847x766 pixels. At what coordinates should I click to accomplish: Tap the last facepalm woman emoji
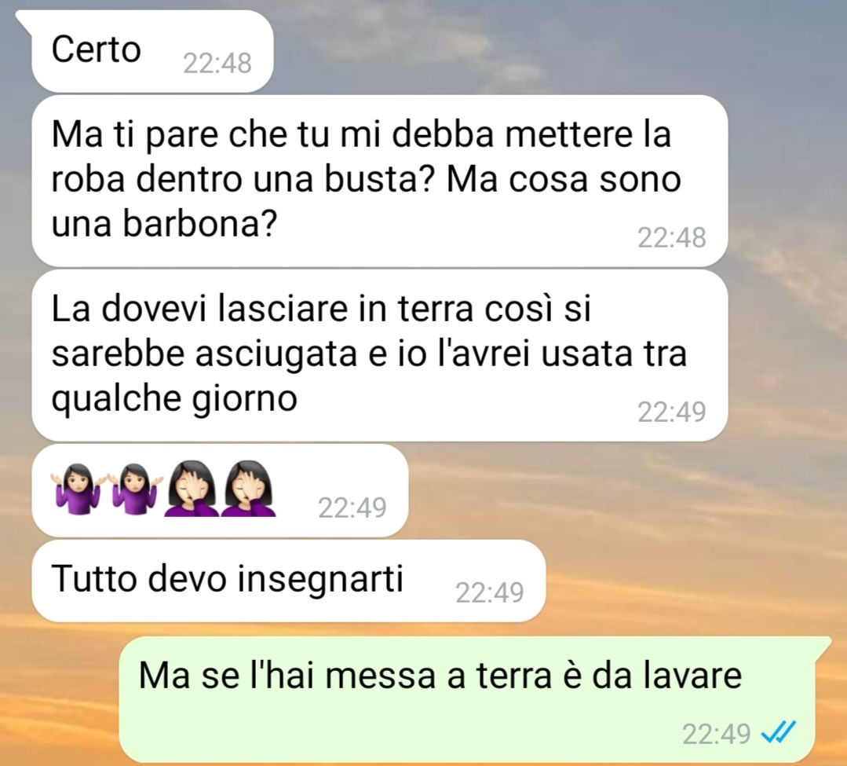pyautogui.click(x=249, y=488)
